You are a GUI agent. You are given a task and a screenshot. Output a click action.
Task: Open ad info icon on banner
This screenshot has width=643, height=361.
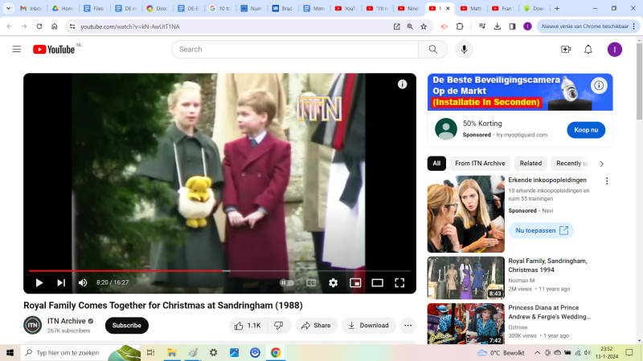(x=599, y=86)
